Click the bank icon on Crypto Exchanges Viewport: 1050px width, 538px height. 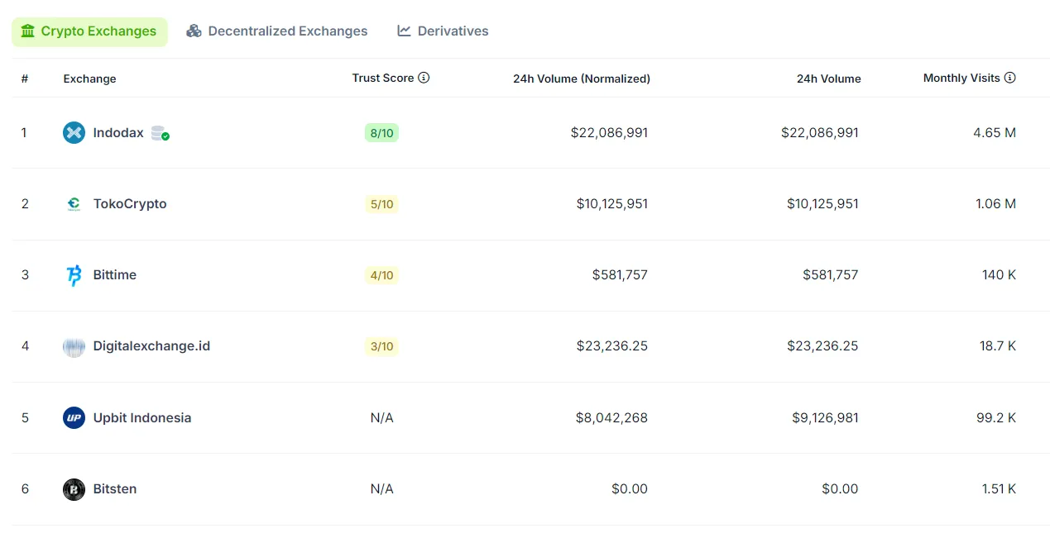[x=28, y=31]
